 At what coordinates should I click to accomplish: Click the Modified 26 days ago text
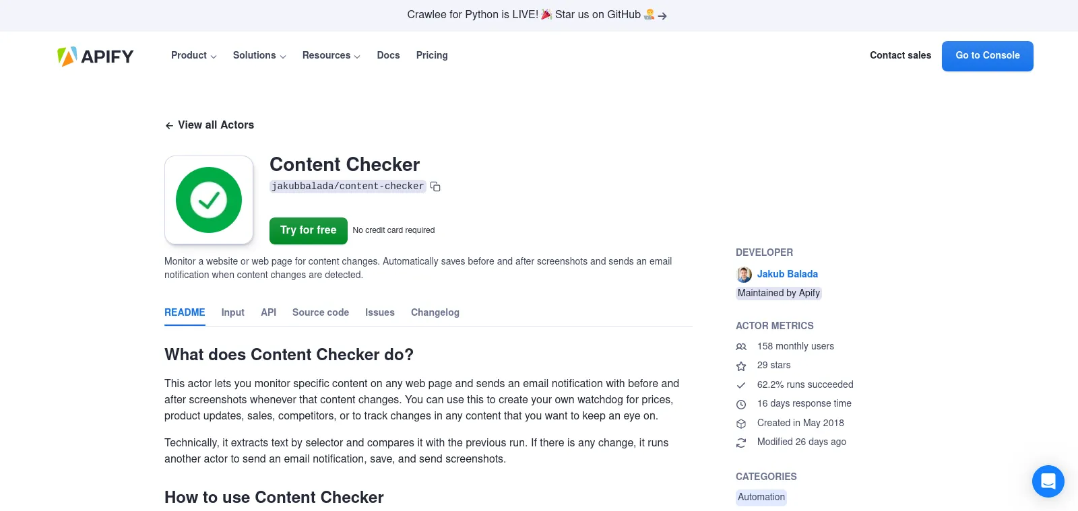801,442
